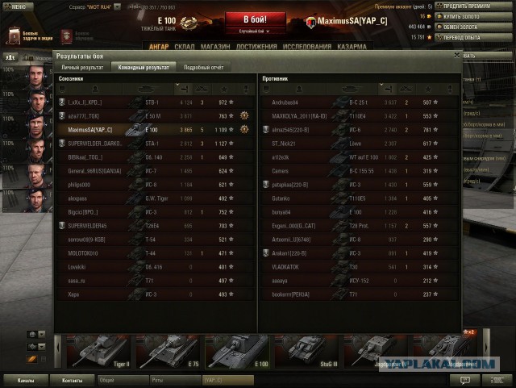The width and height of the screenshot is (516, 388).
Task: Sort enemies by medals column icon
Action: pyautogui.click(x=450, y=89)
